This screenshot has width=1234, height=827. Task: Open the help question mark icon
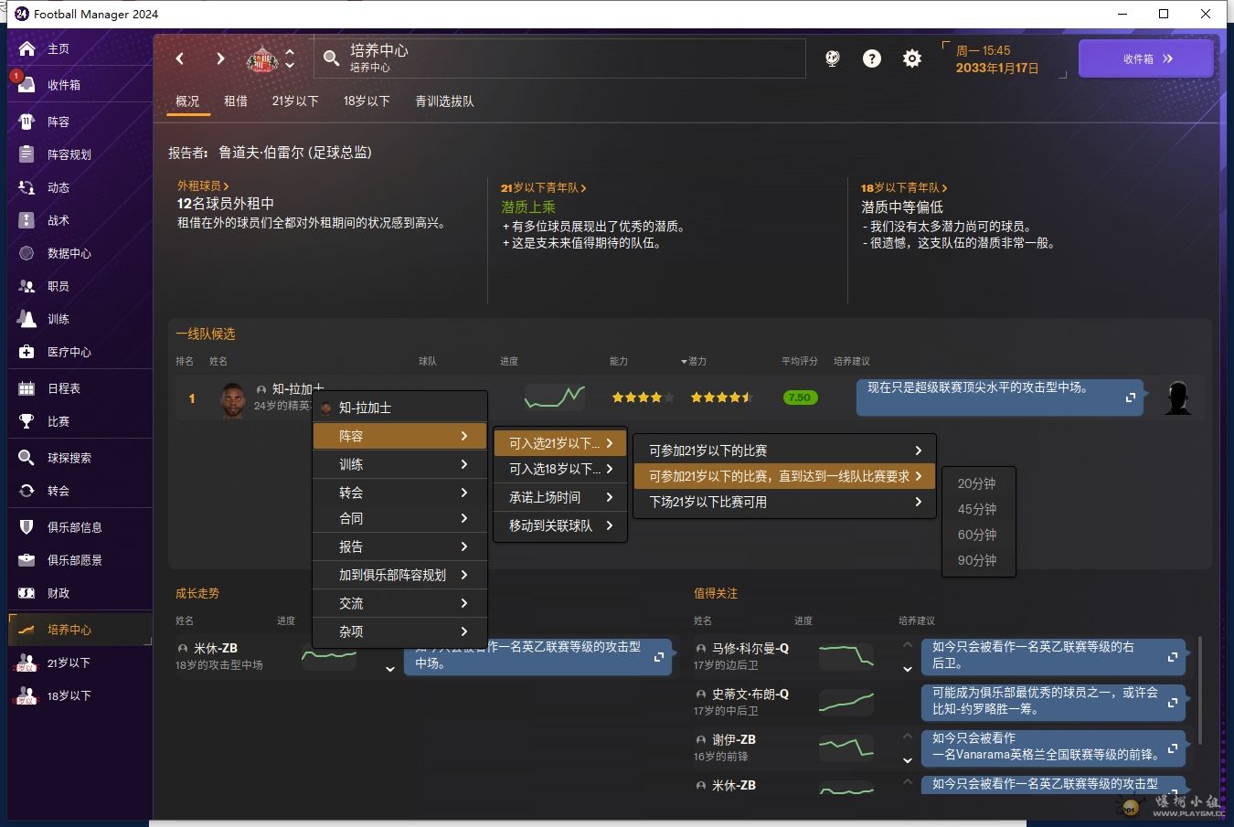[872, 58]
